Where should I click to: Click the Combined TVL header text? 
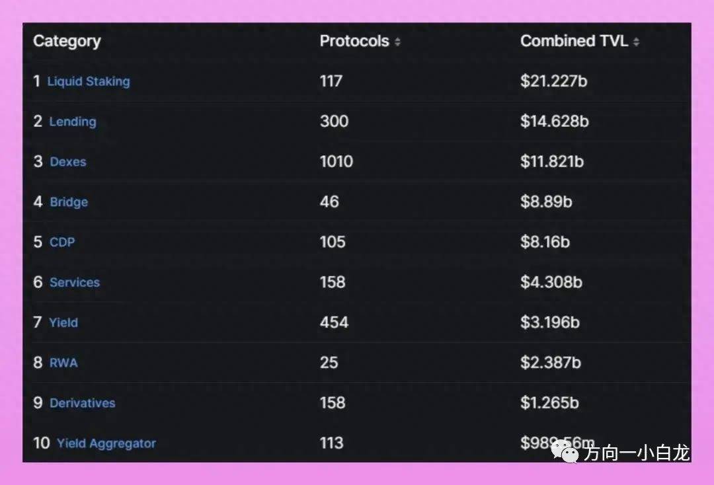click(575, 41)
